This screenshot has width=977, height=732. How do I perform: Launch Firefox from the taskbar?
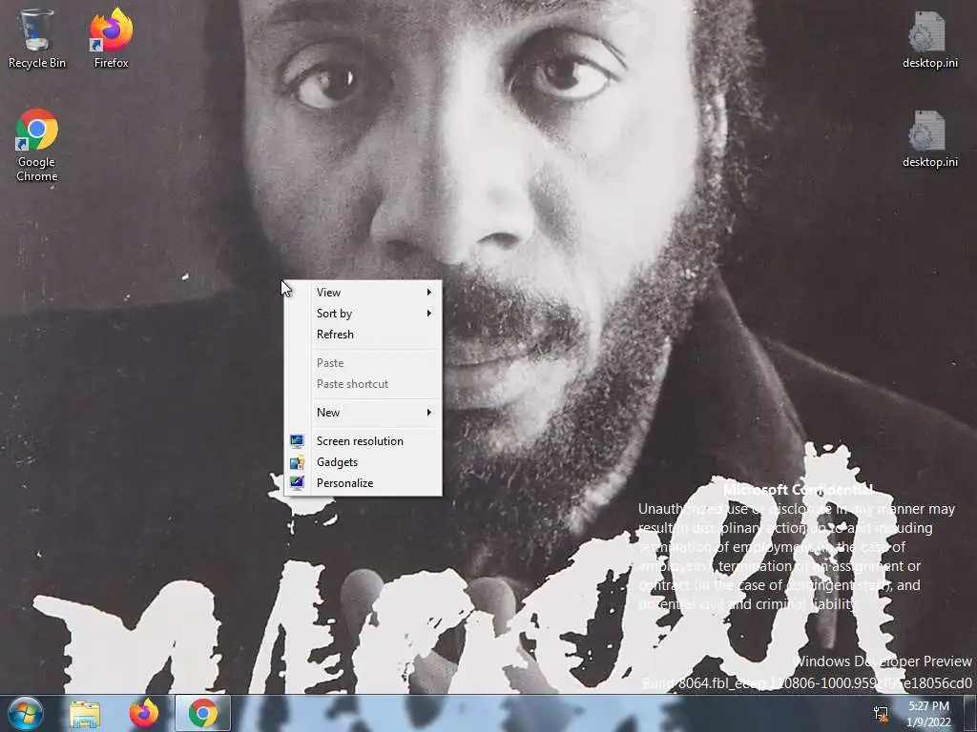click(144, 713)
